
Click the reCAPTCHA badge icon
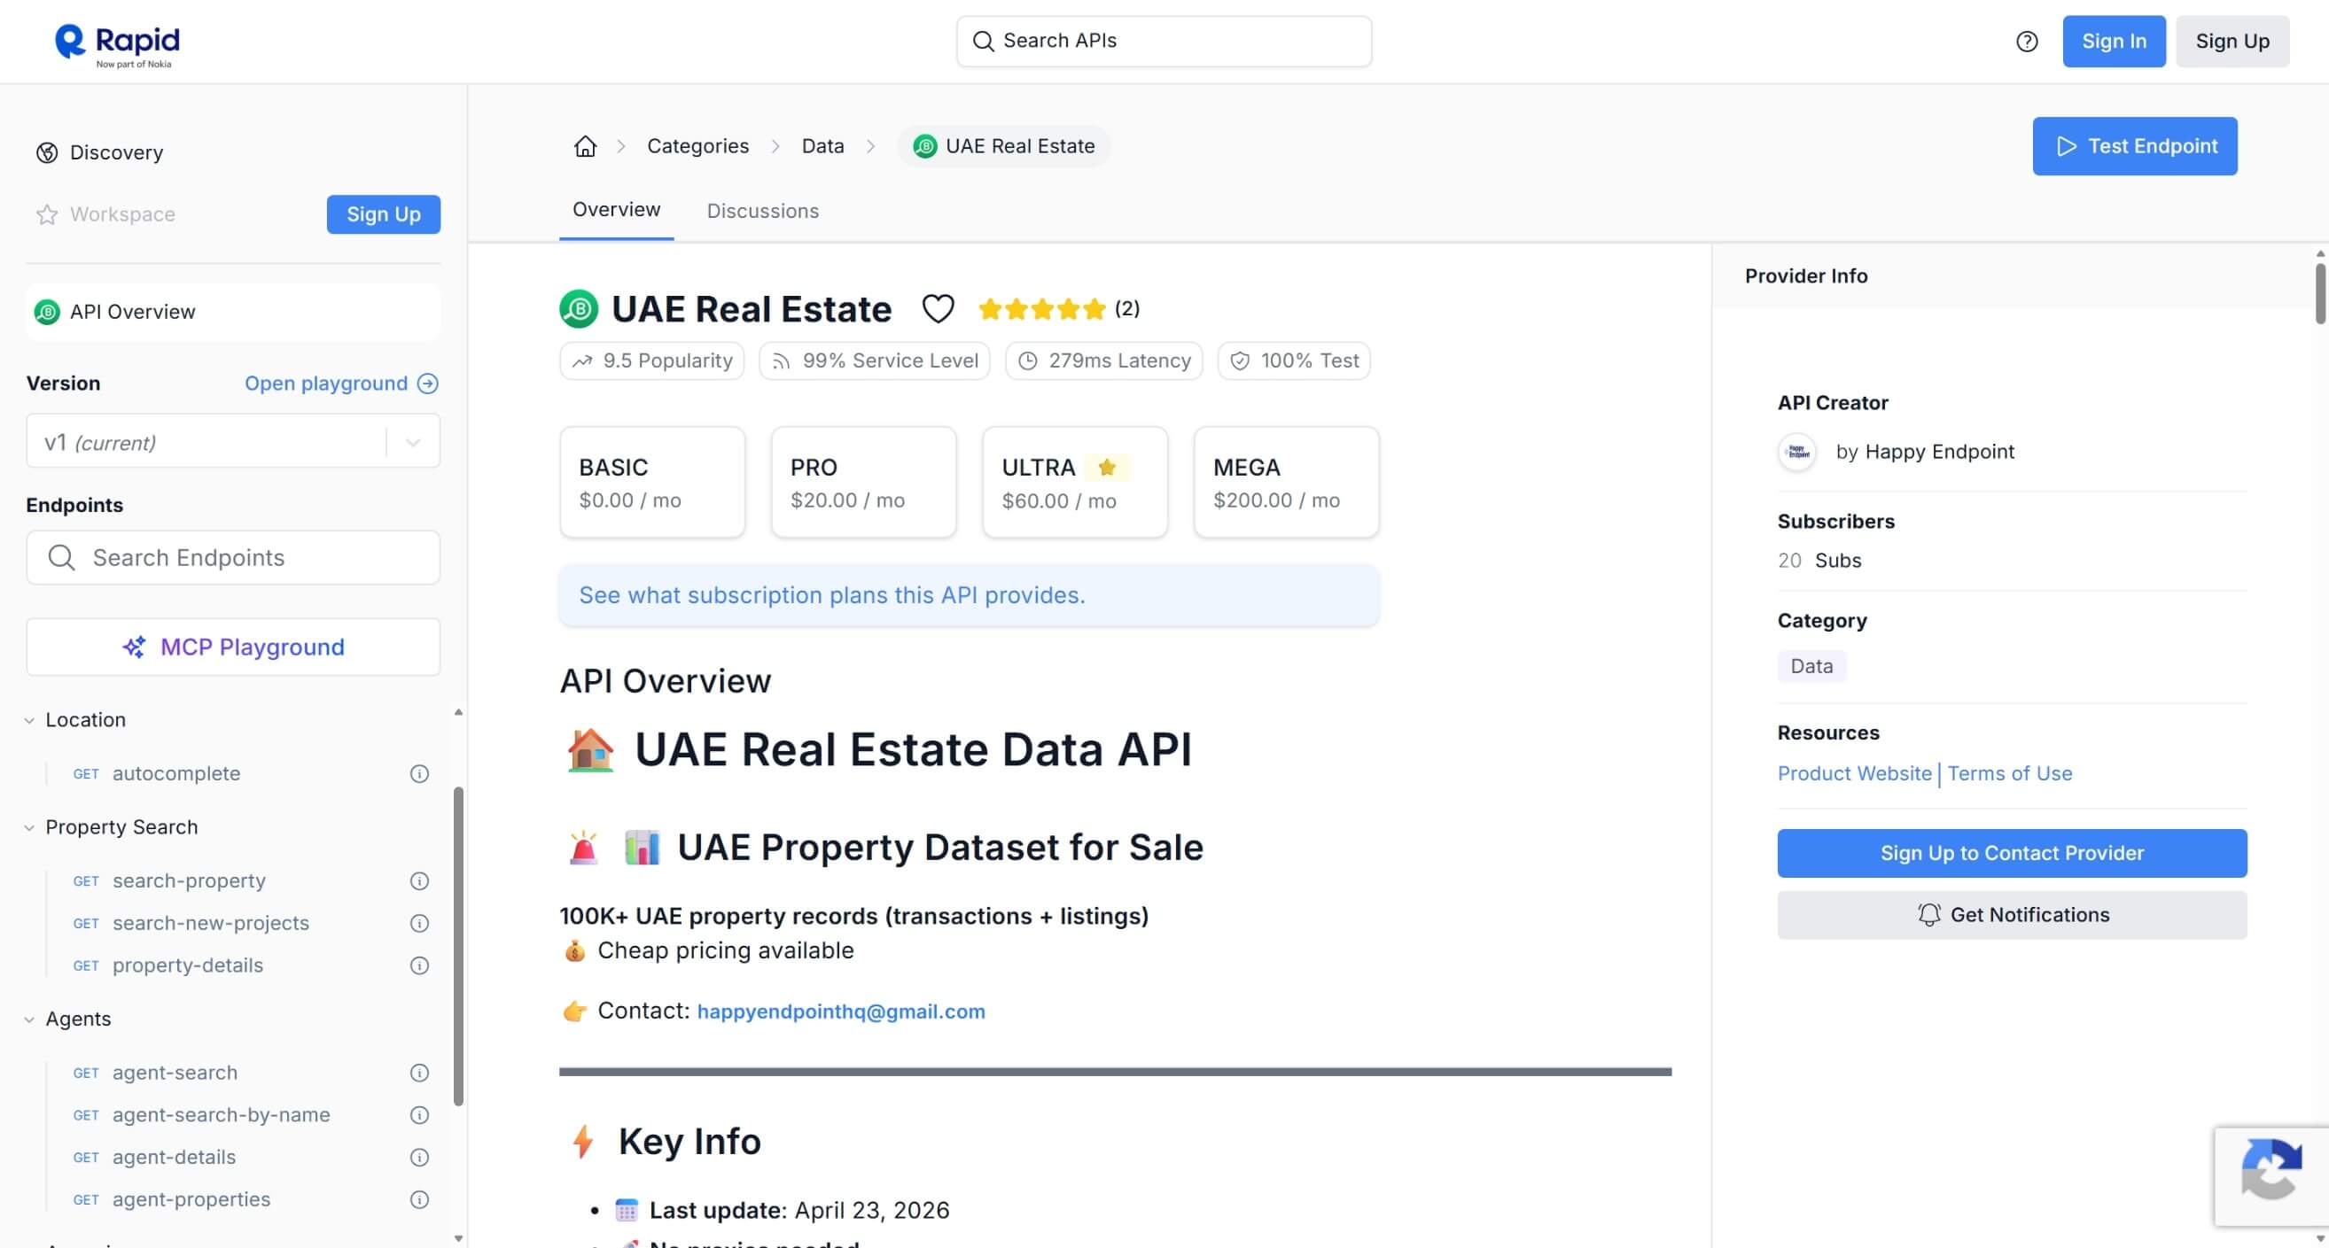point(2271,1169)
